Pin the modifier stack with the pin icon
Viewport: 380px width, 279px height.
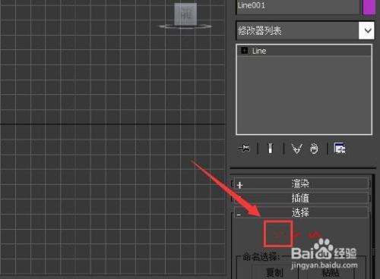(x=245, y=148)
